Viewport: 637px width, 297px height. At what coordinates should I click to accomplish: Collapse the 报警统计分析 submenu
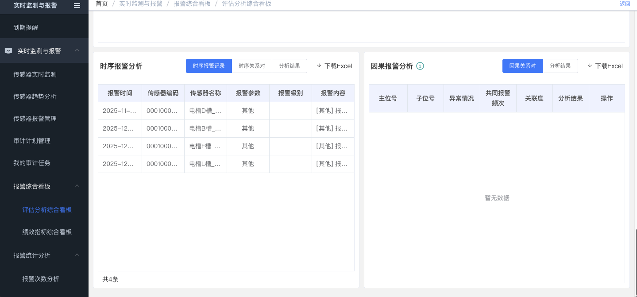coord(77,255)
